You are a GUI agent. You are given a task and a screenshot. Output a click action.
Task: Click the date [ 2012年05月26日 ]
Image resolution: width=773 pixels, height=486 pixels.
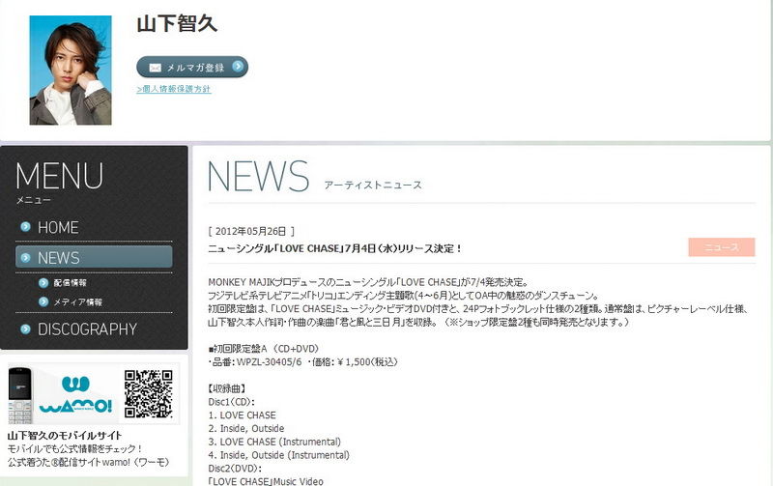point(251,231)
